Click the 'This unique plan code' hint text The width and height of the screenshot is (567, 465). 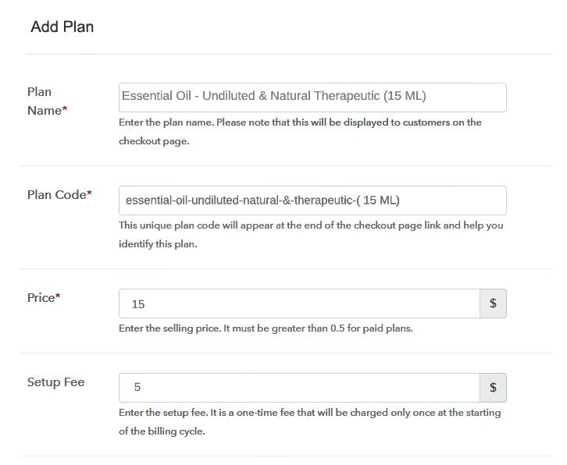point(311,225)
